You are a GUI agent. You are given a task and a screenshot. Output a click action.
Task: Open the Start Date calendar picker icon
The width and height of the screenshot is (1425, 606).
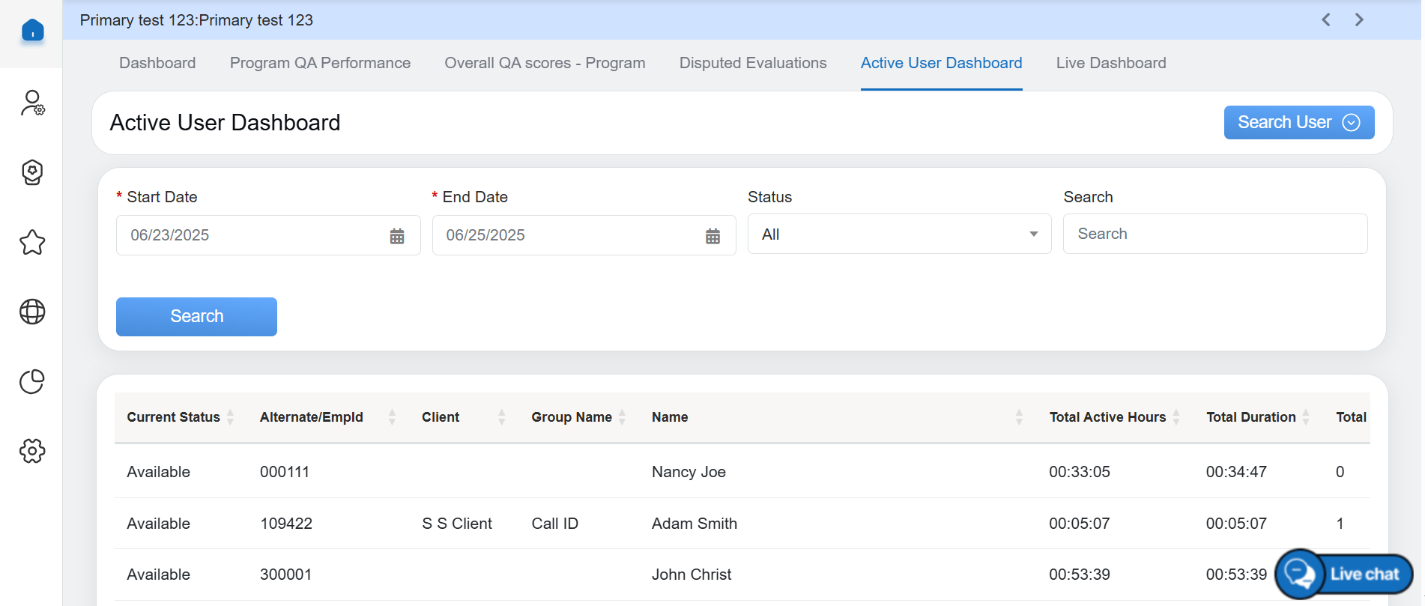[x=397, y=236]
